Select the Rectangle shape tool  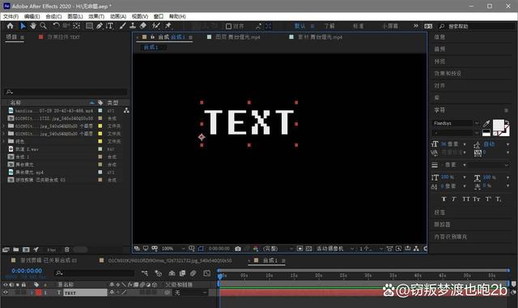(x=89, y=26)
